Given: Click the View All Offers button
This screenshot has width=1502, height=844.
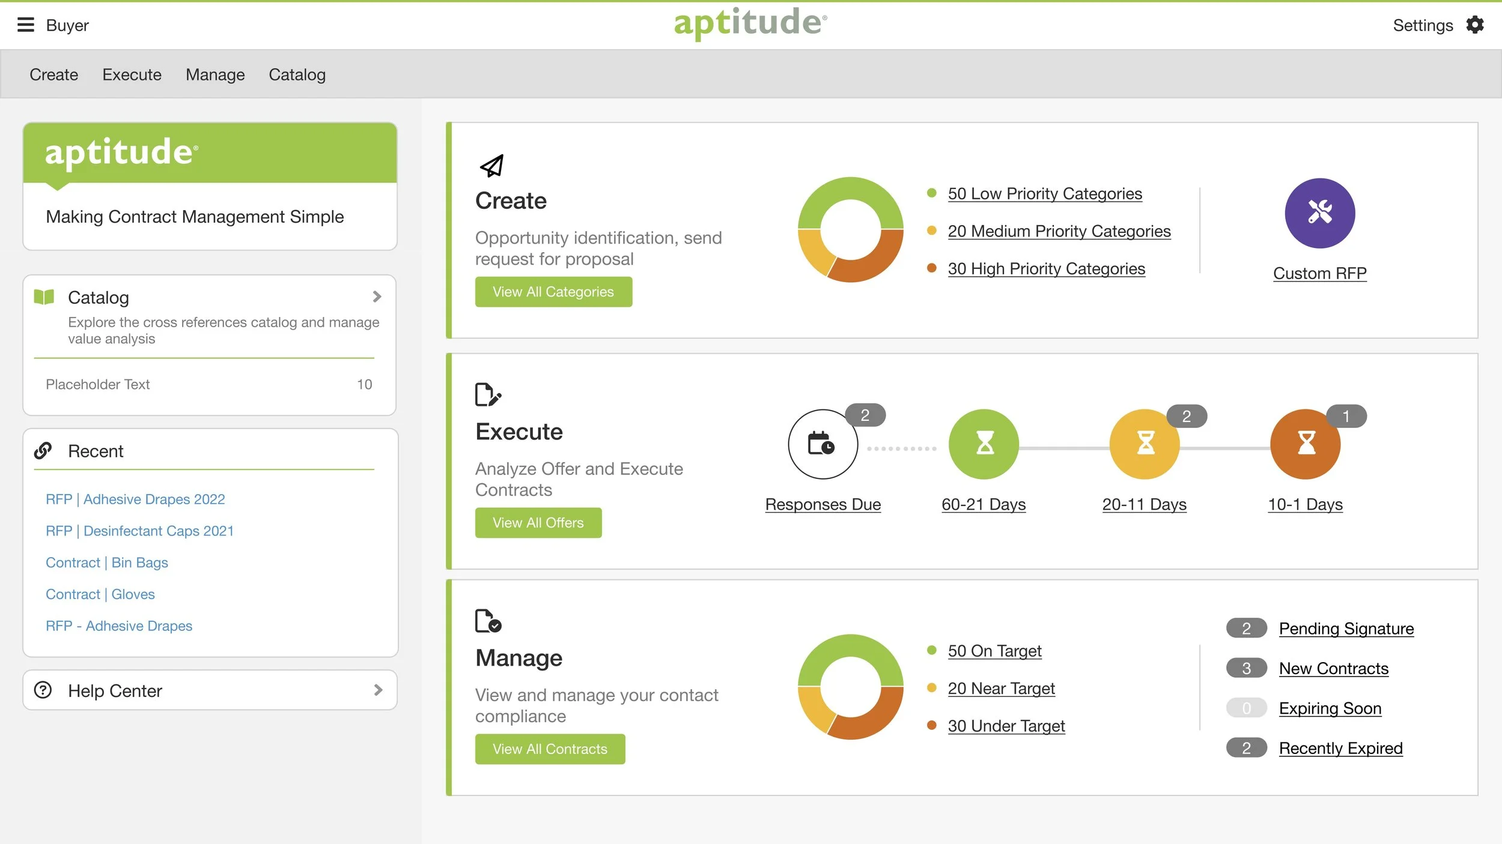Looking at the screenshot, I should coord(538,523).
